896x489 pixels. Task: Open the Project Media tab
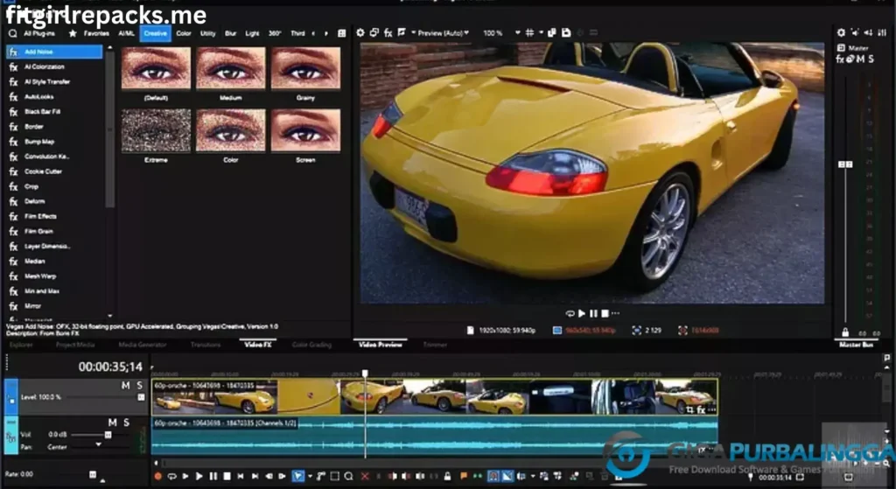tap(75, 345)
